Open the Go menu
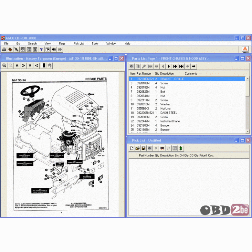The image size is (252, 252). click(x=18, y=44)
